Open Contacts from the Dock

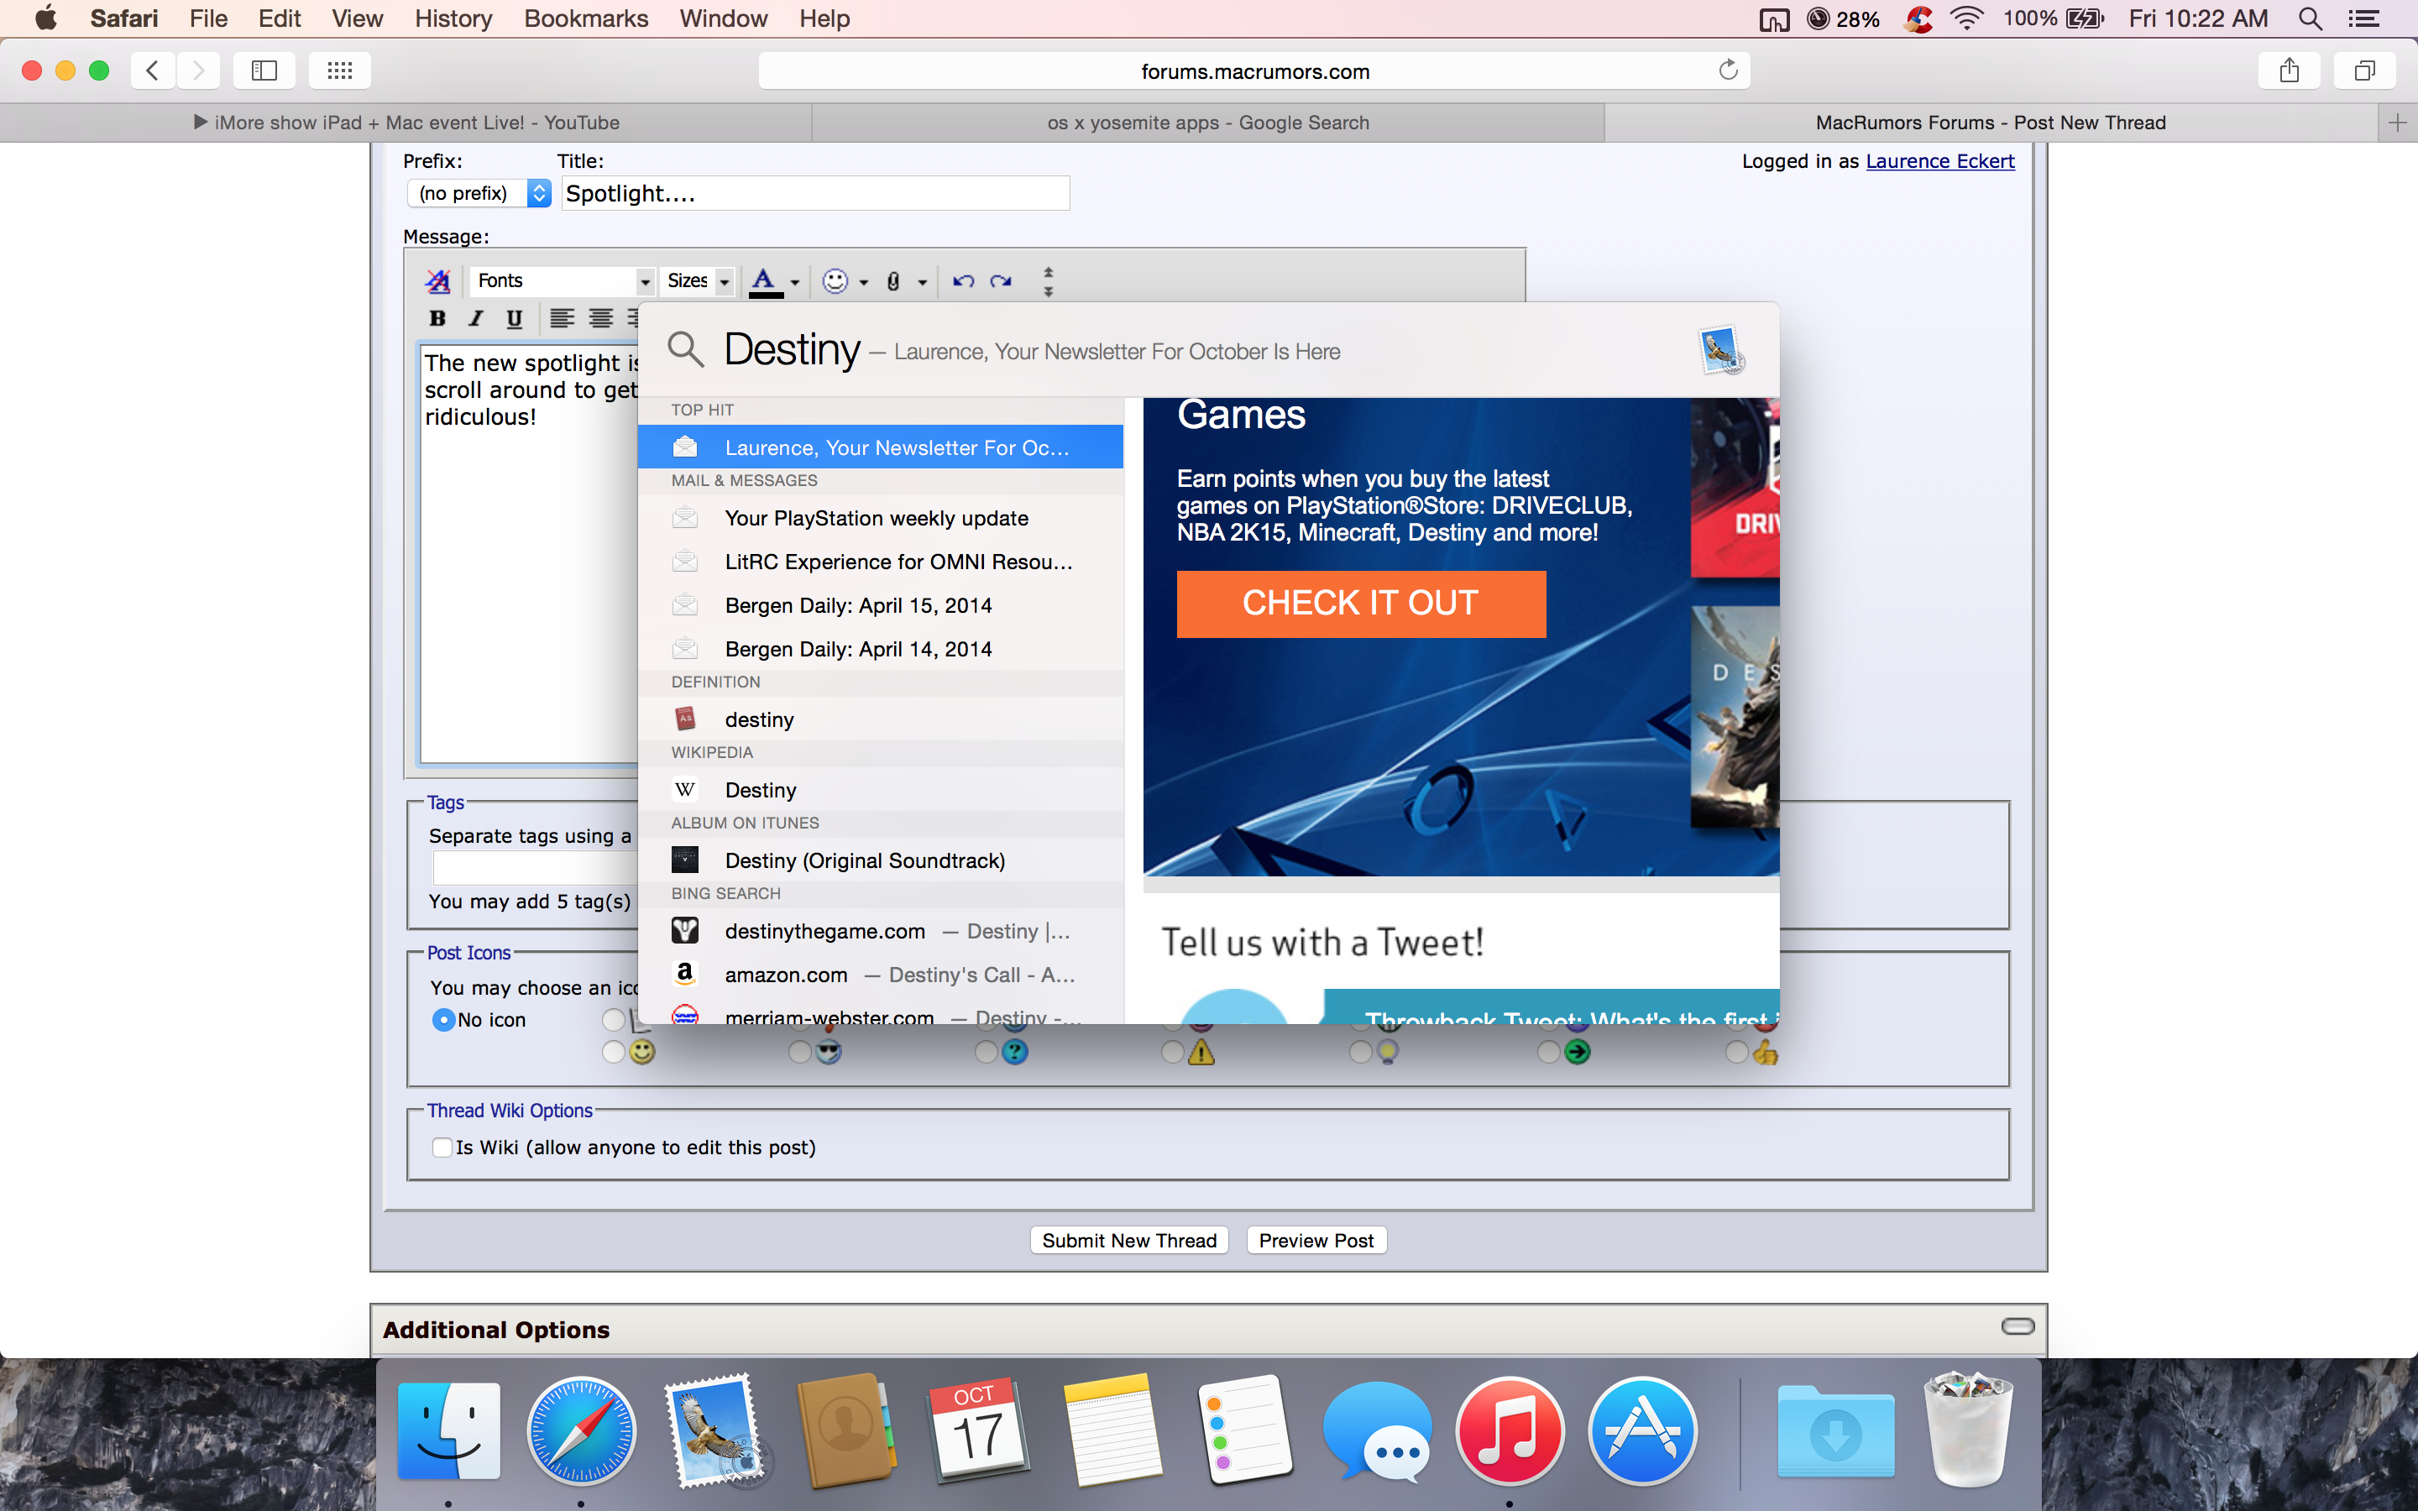pyautogui.click(x=845, y=1430)
